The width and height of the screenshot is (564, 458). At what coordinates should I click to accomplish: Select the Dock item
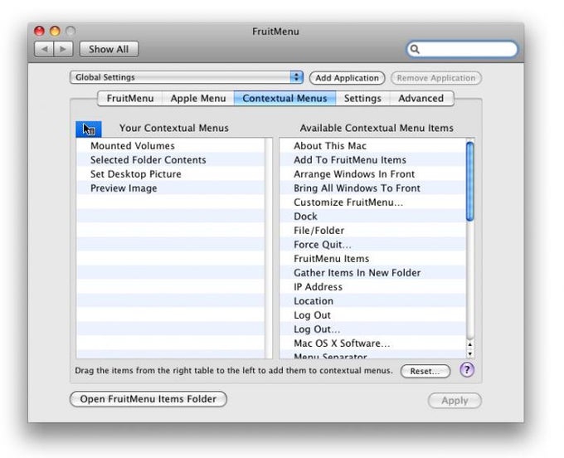point(372,217)
